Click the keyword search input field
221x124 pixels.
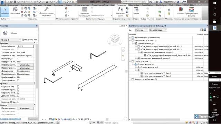click(135, 2)
